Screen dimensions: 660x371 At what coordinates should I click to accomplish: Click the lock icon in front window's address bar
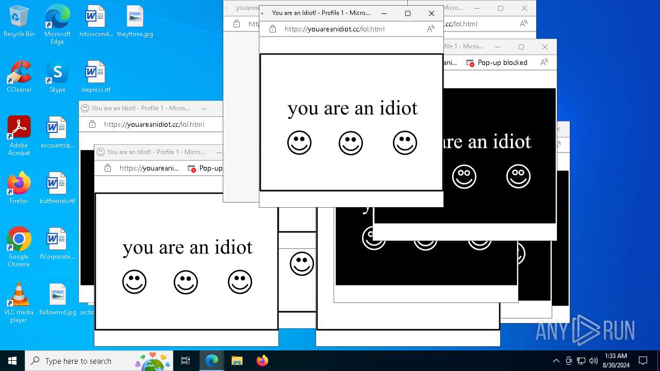(x=273, y=29)
